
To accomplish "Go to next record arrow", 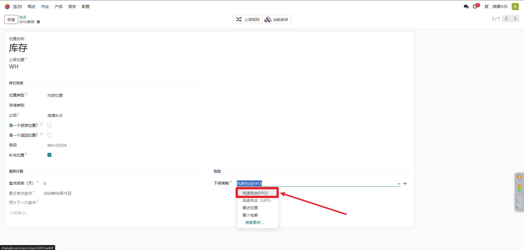I will (515, 19).
